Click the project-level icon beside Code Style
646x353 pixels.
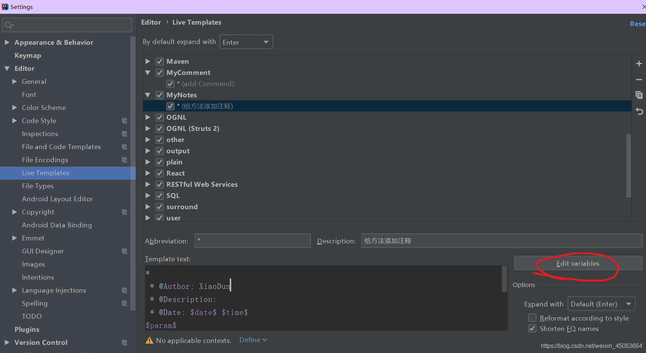[x=124, y=121]
